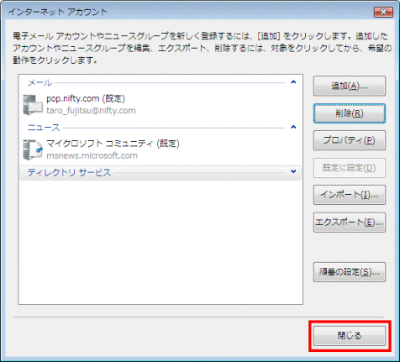The width and height of the screenshot is (400, 362).
Task: Click the Microsoft Community news server icon
Action: (33, 150)
